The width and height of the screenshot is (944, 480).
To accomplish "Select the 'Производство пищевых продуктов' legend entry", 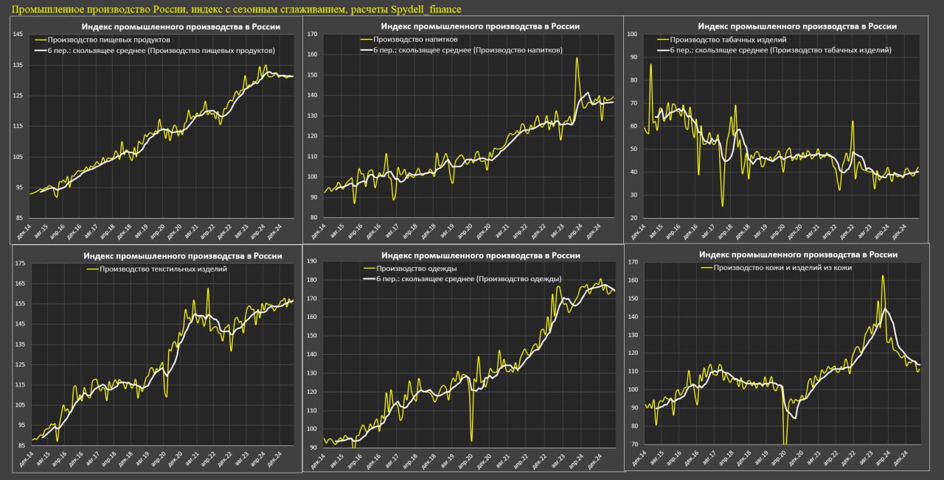I will pos(108,40).
